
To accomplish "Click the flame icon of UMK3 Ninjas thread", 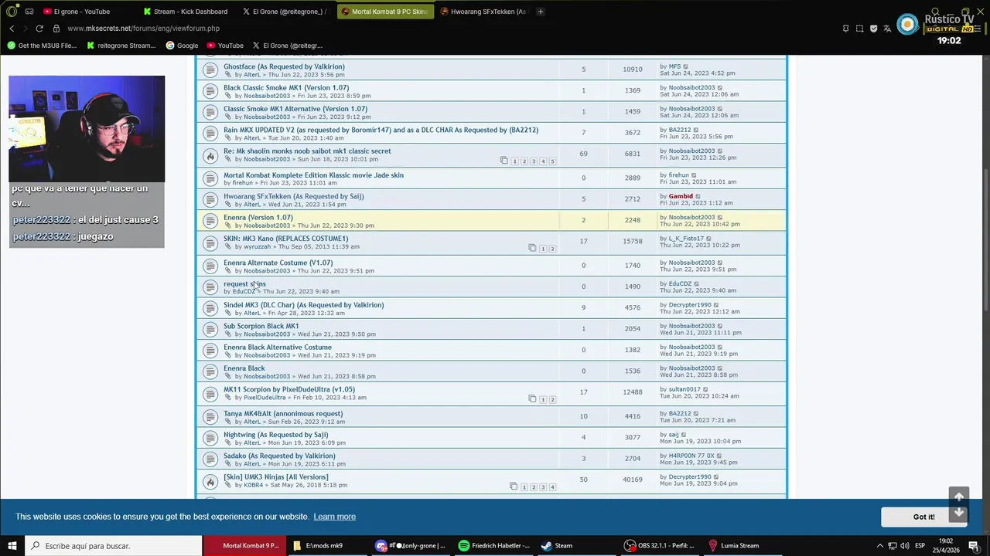I will [x=210, y=480].
